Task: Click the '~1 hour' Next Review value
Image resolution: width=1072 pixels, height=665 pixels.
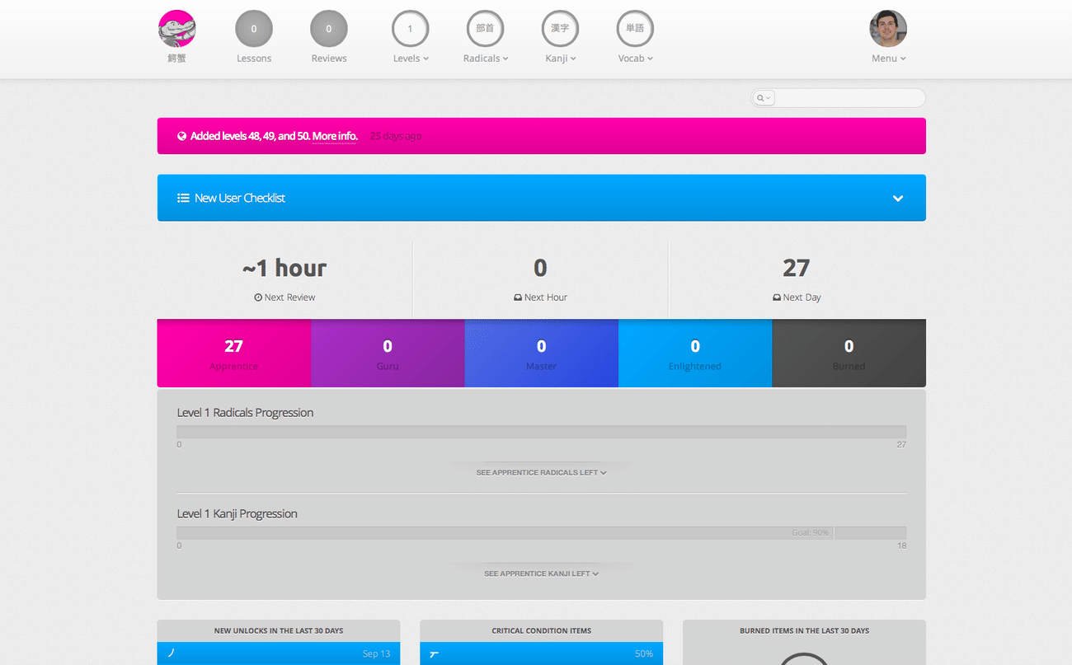Action: pos(284,268)
